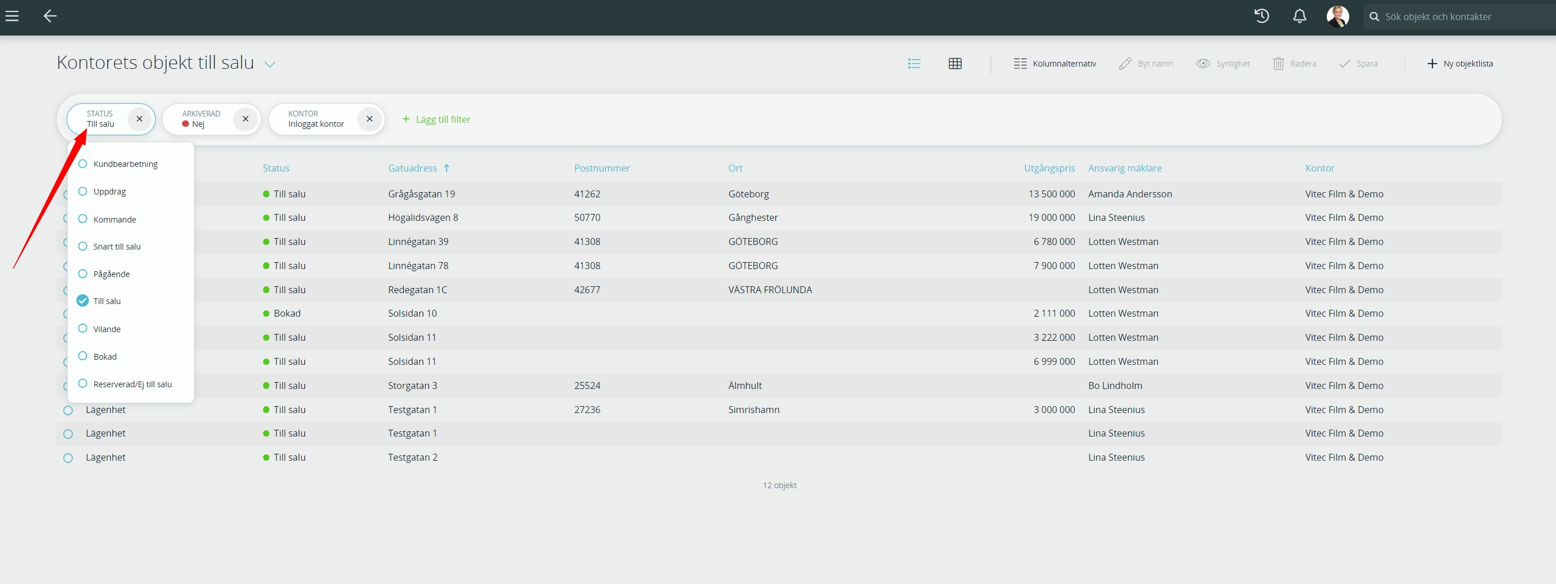The height and width of the screenshot is (584, 1556).
Task: Sort by the Ansvarig mäklare column header
Action: 1125,168
